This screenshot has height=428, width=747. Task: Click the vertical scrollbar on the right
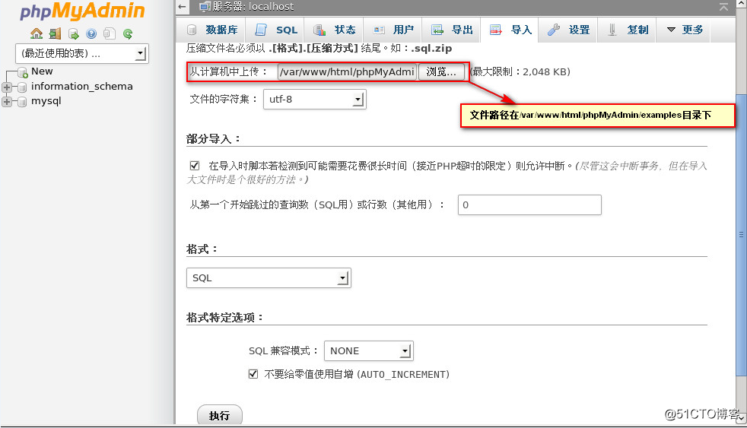741,234
